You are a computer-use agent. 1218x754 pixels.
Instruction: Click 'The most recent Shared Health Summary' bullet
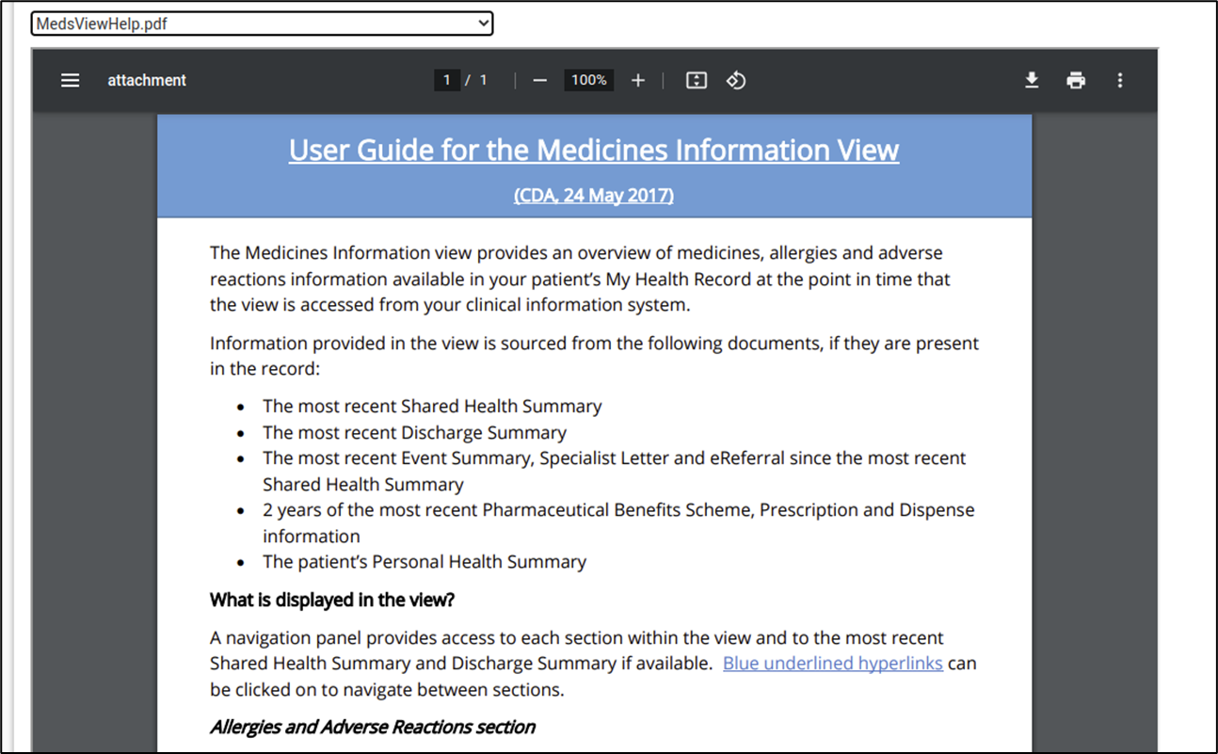pyautogui.click(x=432, y=407)
